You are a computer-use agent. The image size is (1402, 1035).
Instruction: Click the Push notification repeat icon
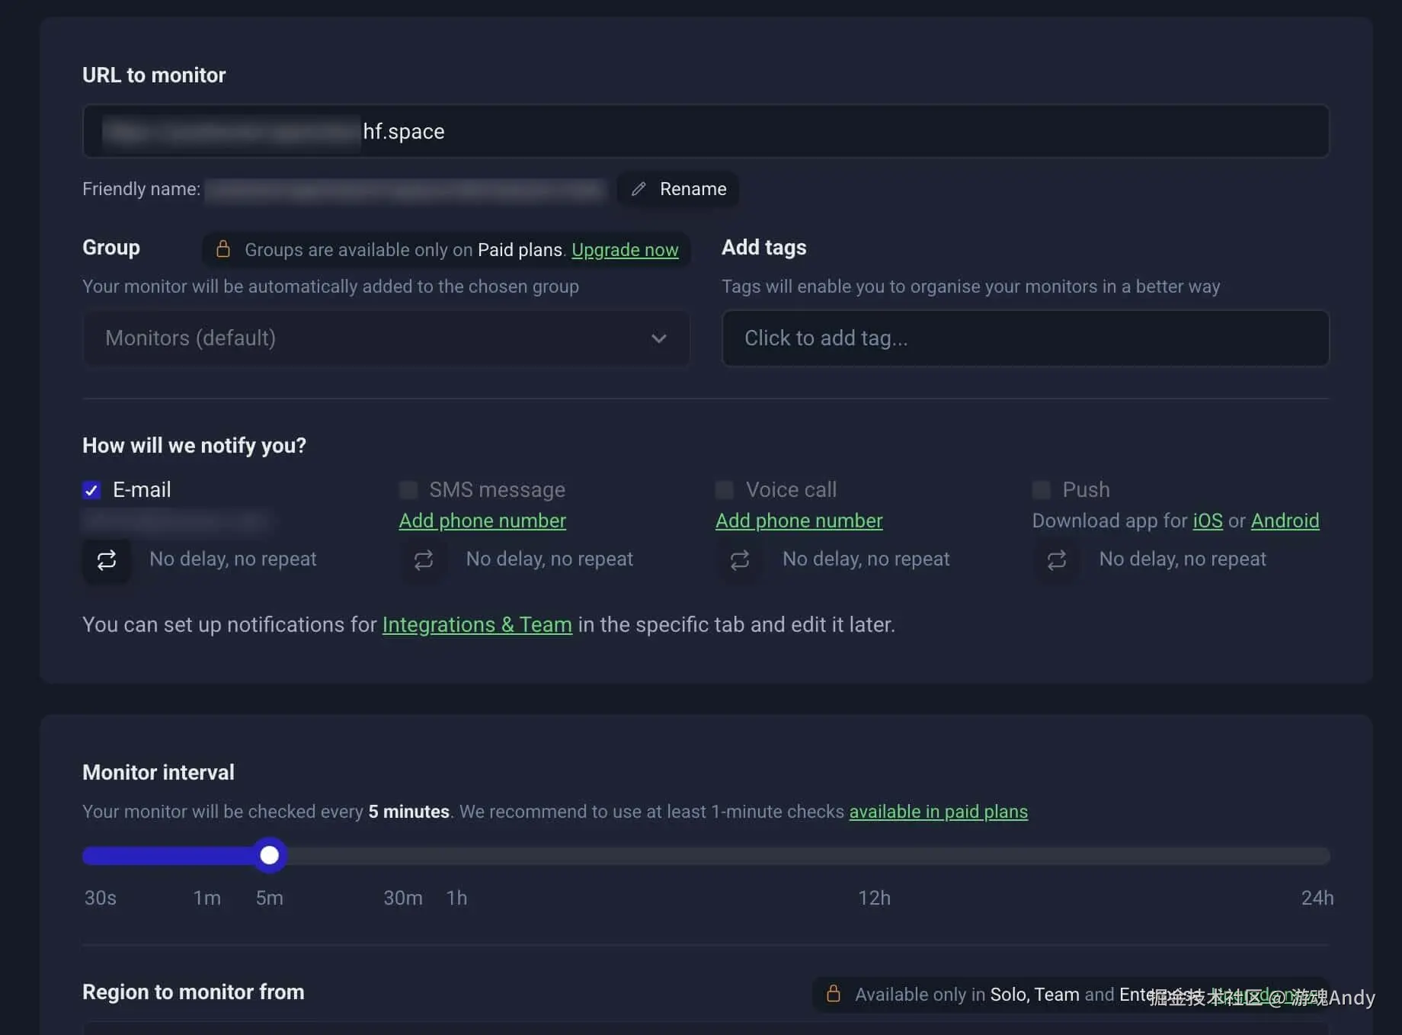click(x=1057, y=560)
